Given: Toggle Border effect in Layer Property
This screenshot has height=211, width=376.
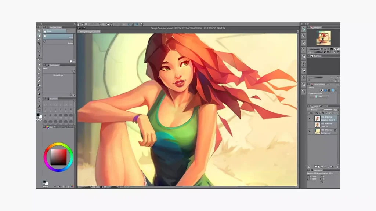Looking at the screenshot, I should [322, 90].
